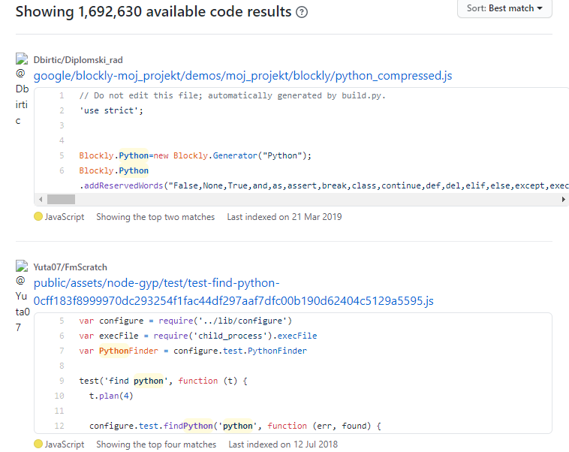Click 'Showing the top two matches' text

click(x=155, y=217)
